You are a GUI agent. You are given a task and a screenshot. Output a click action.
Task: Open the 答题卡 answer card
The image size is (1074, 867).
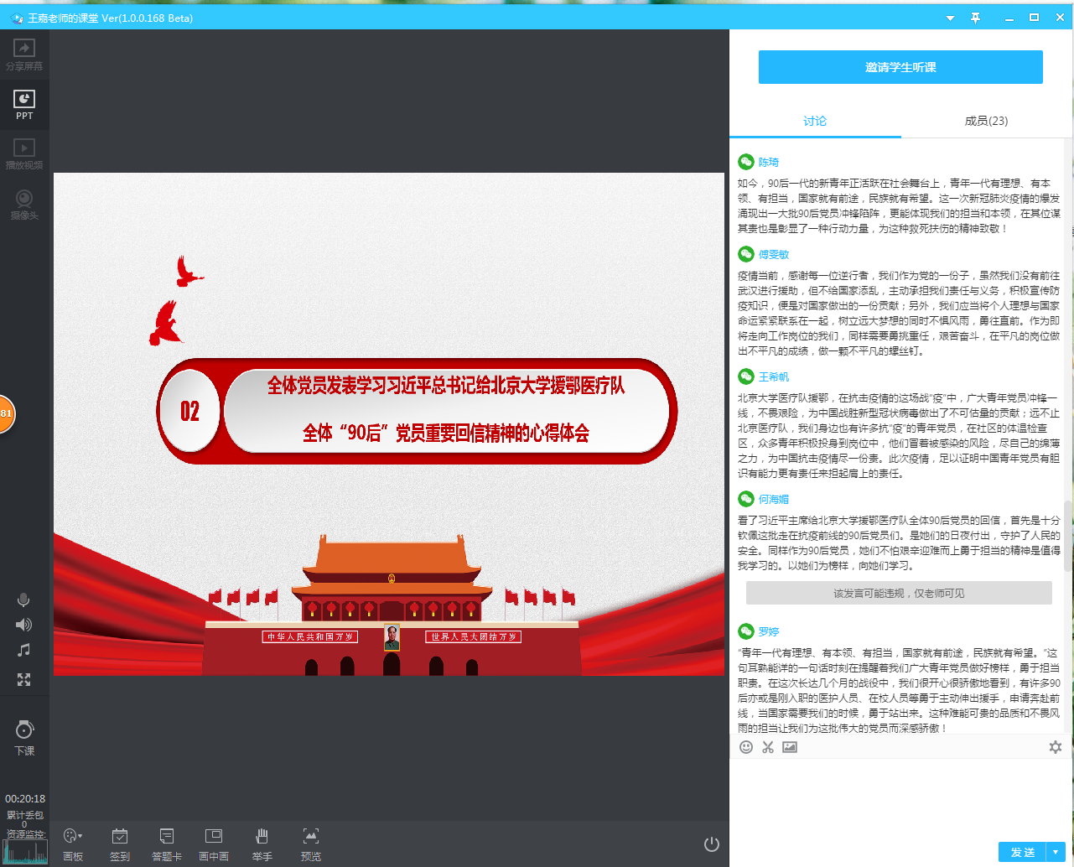tap(166, 843)
